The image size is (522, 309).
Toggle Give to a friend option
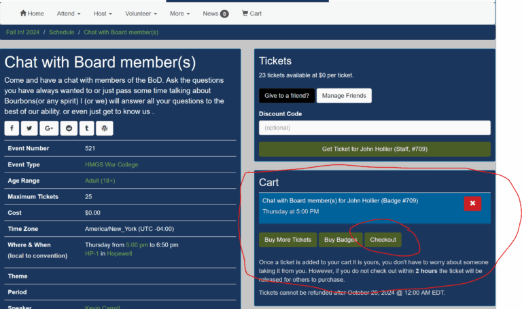coord(285,96)
